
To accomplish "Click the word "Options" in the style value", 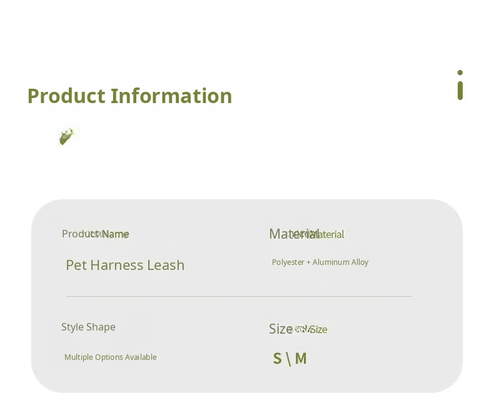I will [109, 357].
